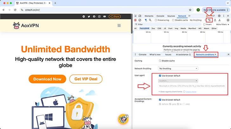Image resolution: width=231 pixels, height=129 pixels.
Task: Select the JS filter chip
Action: tap(165, 28)
